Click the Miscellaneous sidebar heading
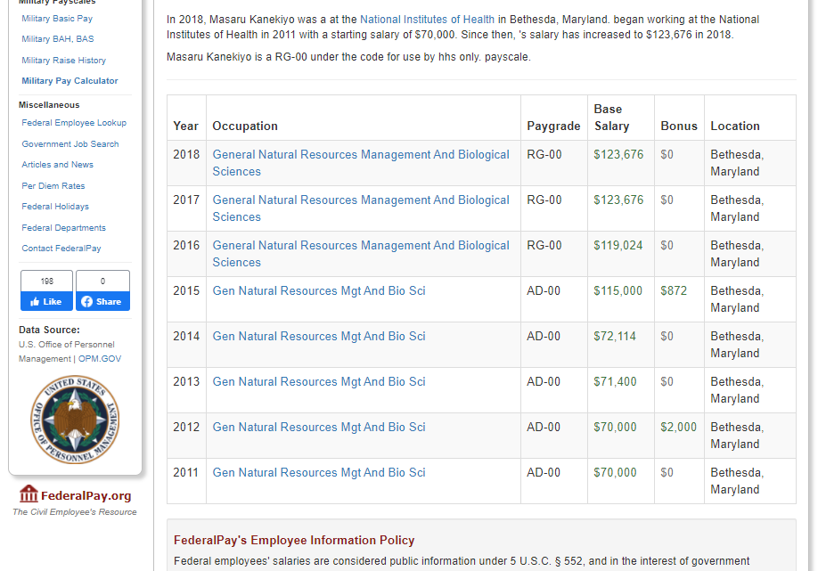The image size is (818, 571). [49, 105]
